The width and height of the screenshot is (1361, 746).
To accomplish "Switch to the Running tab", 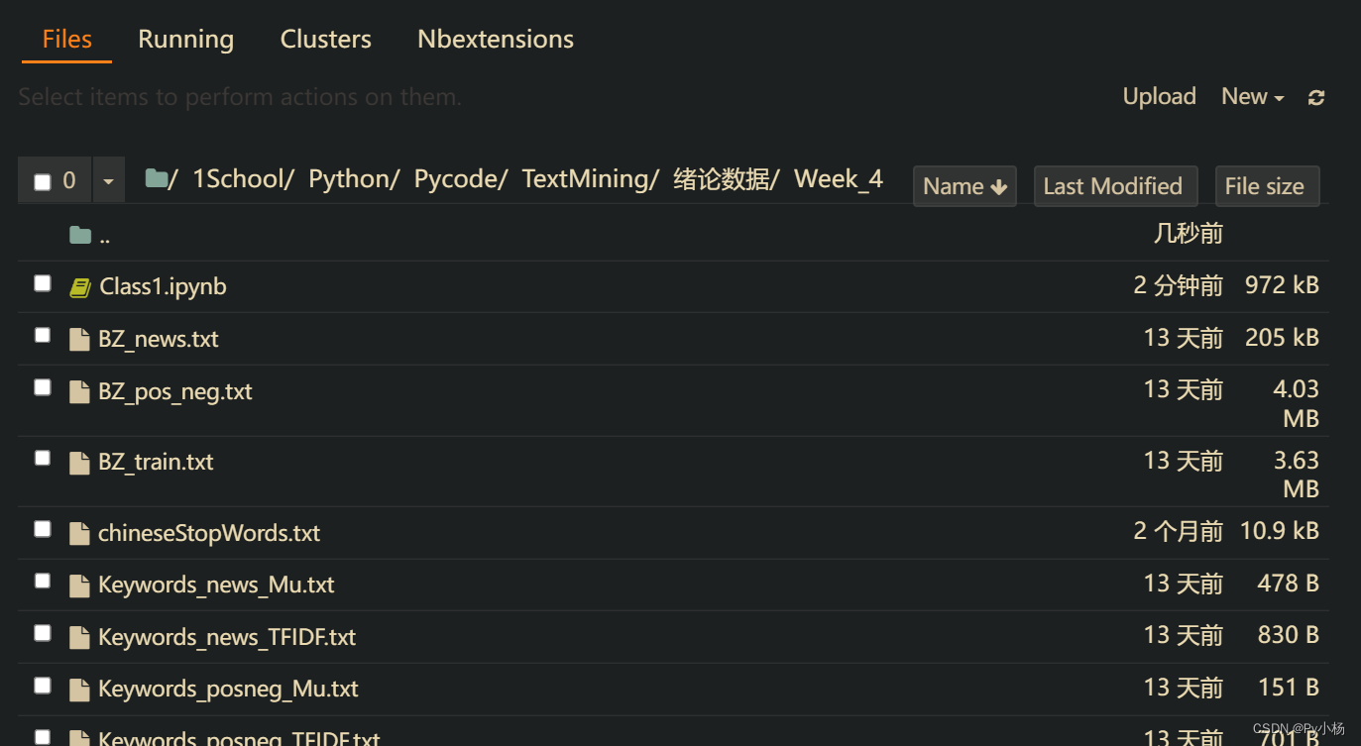I will point(185,39).
